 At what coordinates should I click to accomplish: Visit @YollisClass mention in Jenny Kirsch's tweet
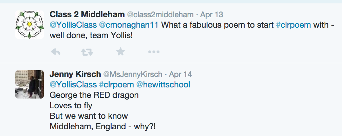[73, 84]
